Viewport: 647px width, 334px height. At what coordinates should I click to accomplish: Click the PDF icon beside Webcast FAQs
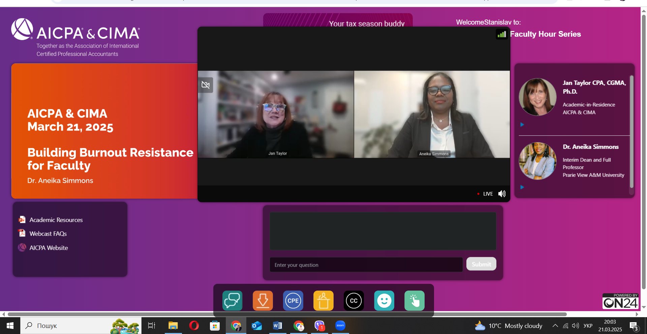coord(22,233)
